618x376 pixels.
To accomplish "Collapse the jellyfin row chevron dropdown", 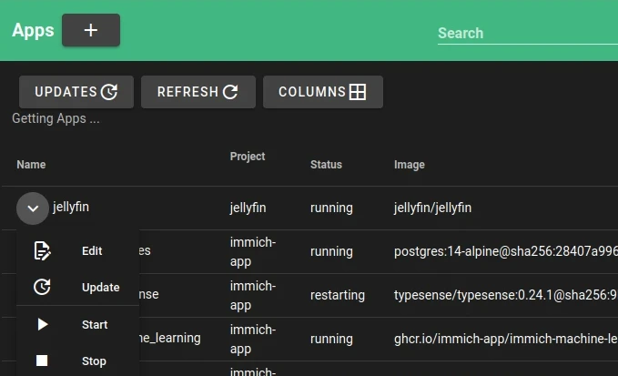I will coord(33,208).
